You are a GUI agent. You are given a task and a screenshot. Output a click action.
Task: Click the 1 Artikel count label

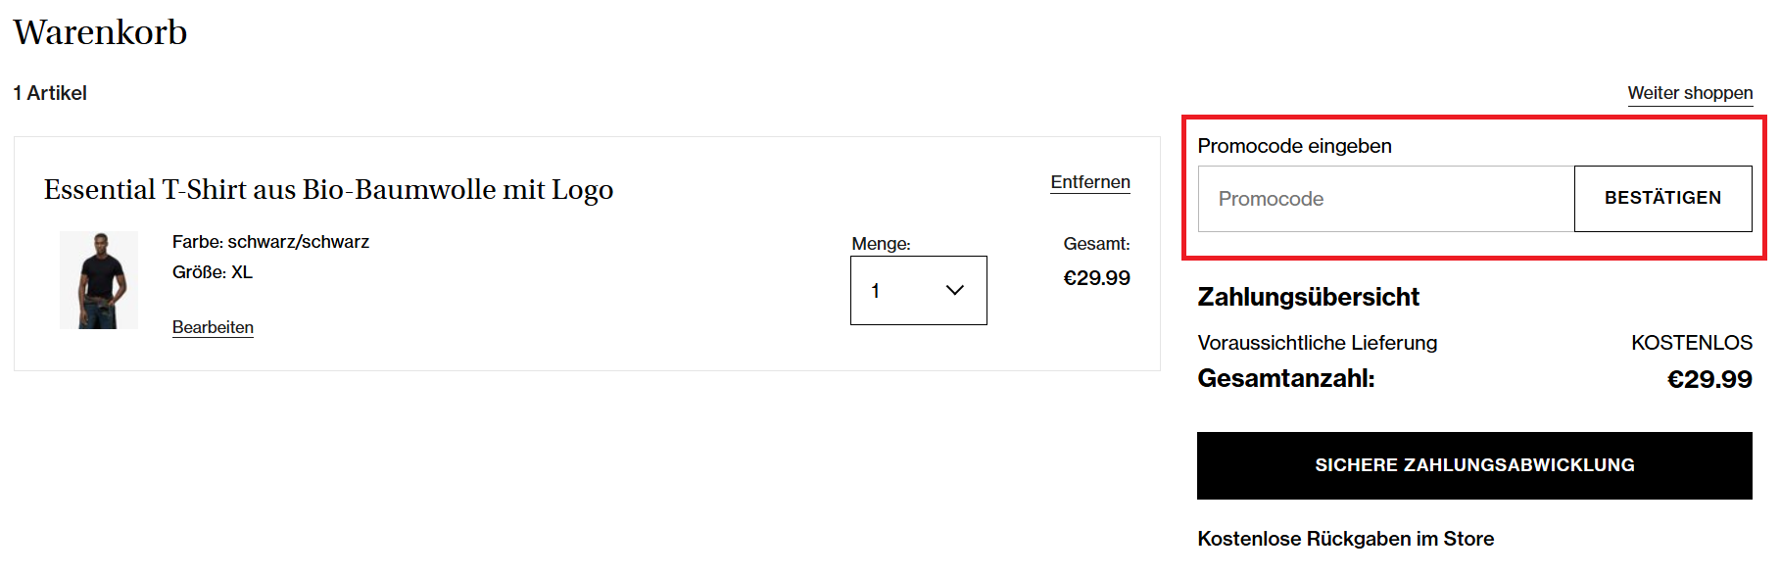(x=49, y=92)
